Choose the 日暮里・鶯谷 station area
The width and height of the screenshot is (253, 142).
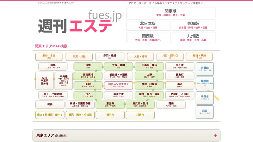point(149,66)
